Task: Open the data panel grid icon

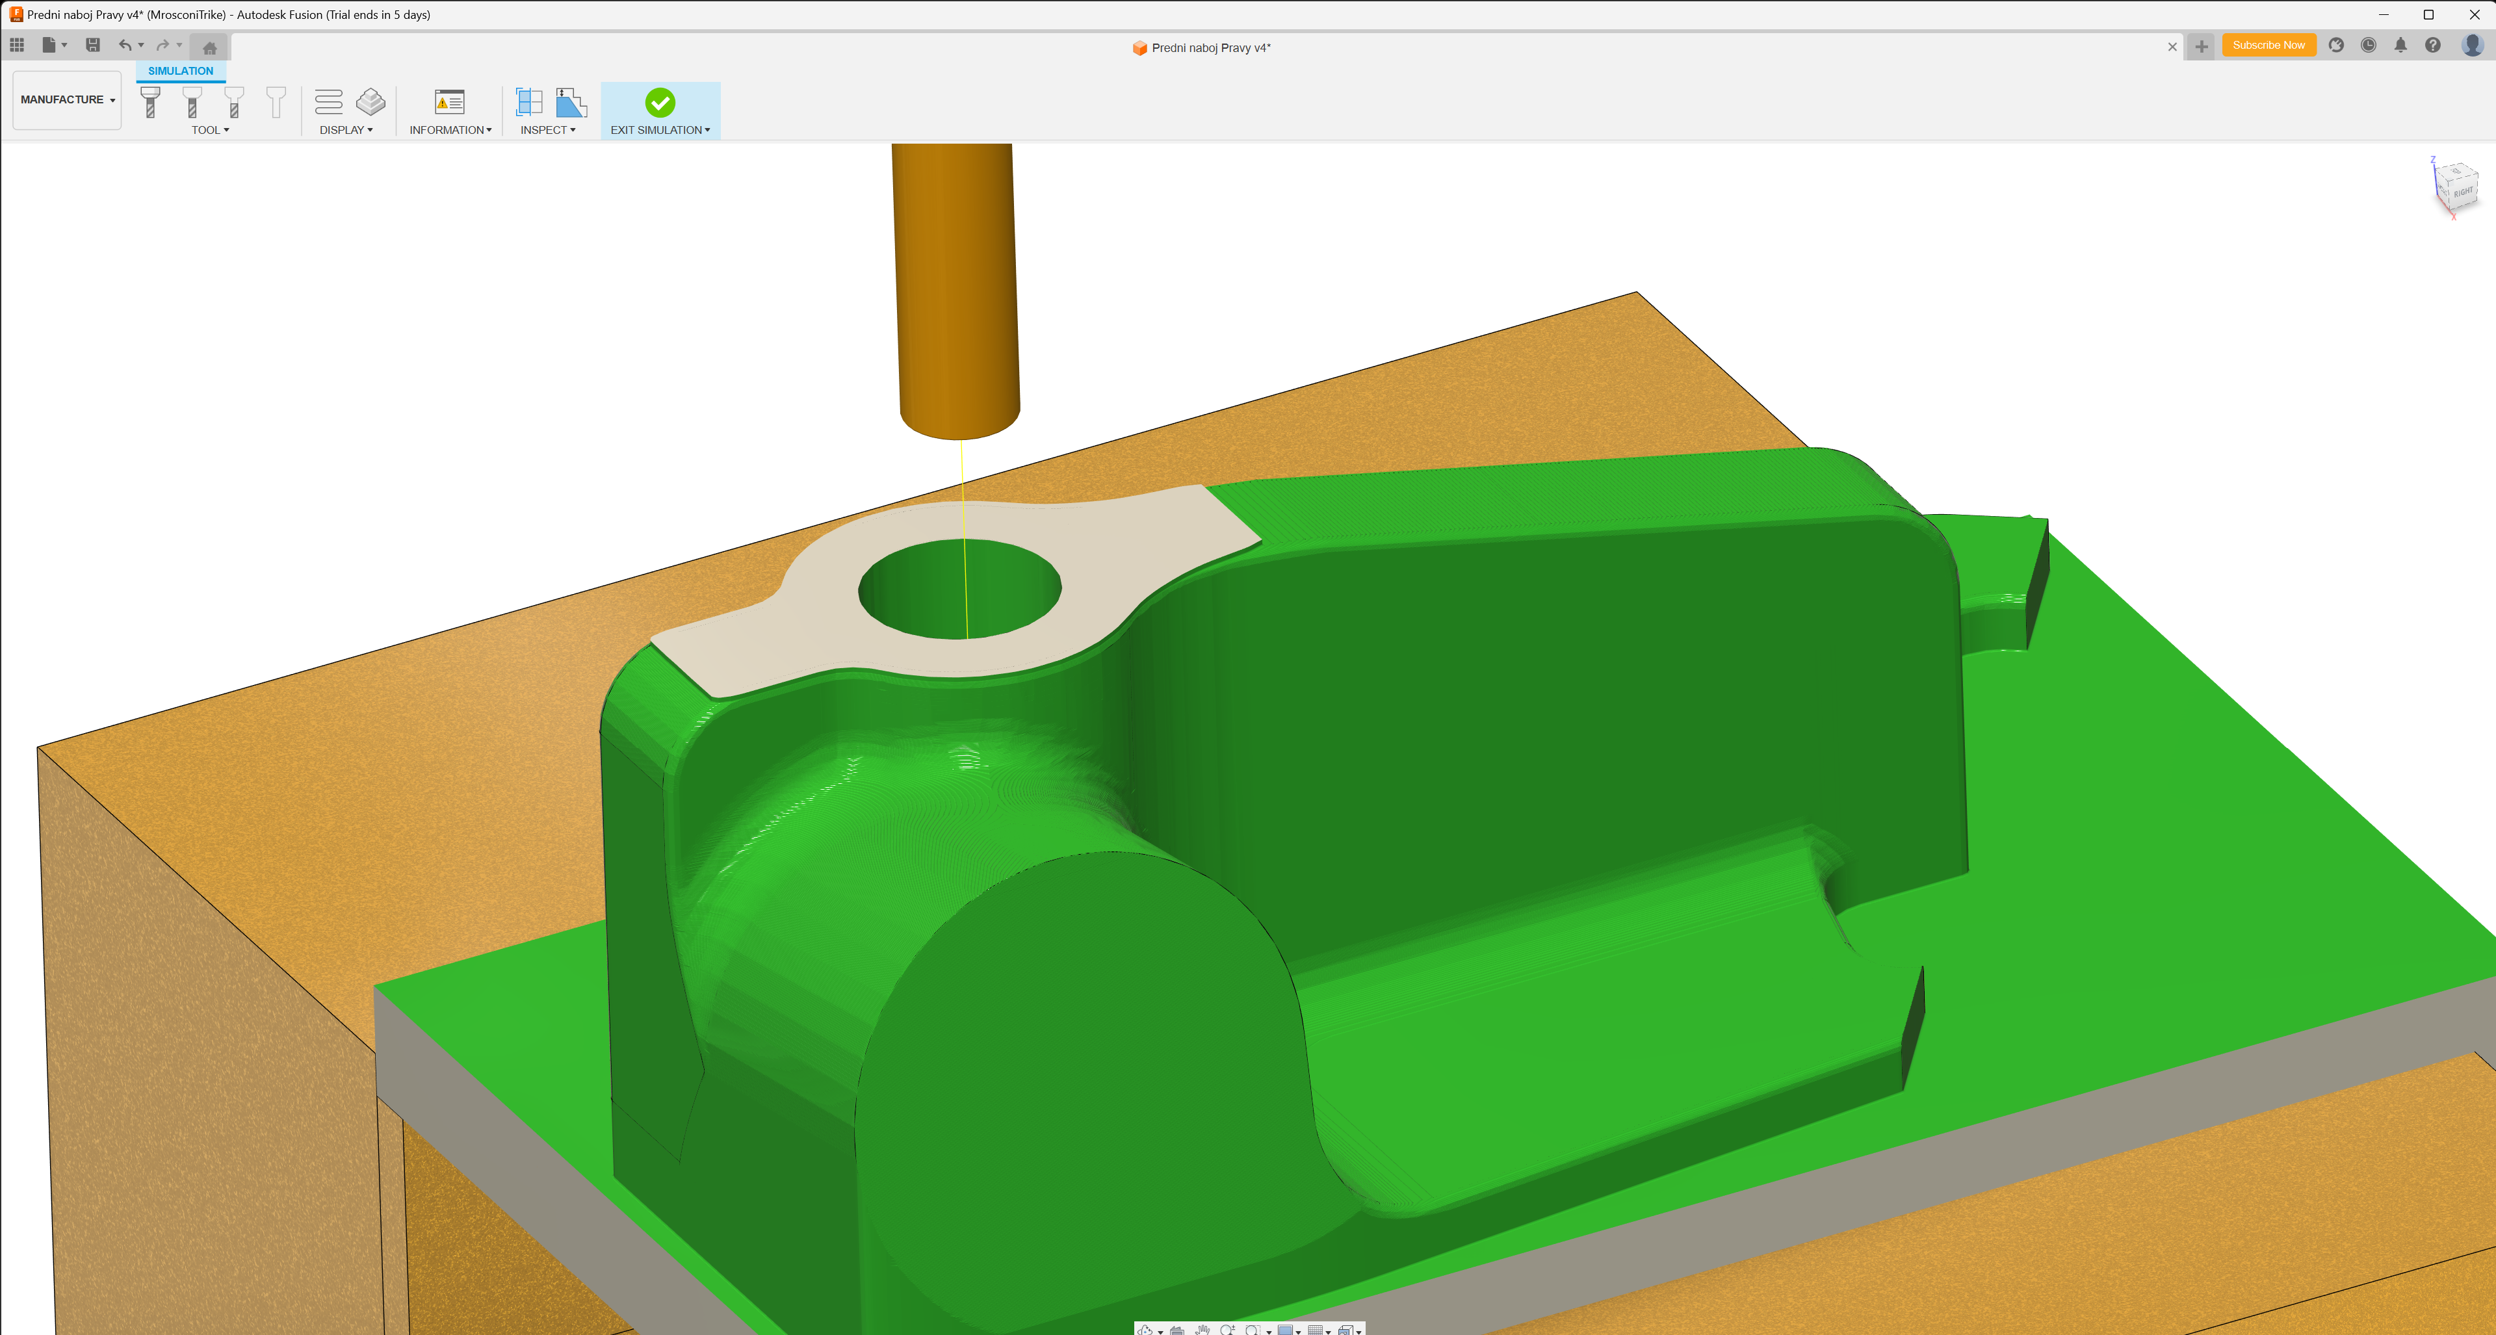Action: tap(16, 45)
